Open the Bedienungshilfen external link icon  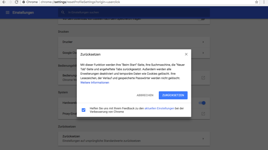tap(203, 77)
